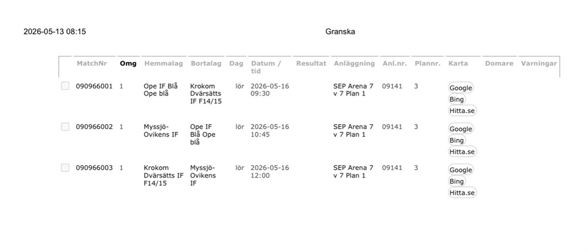Click the Domare column header

[499, 63]
